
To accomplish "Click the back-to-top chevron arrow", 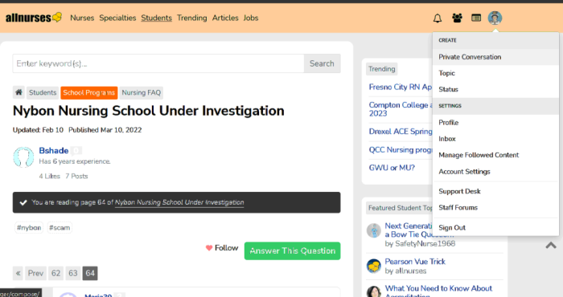I will tap(551, 246).
